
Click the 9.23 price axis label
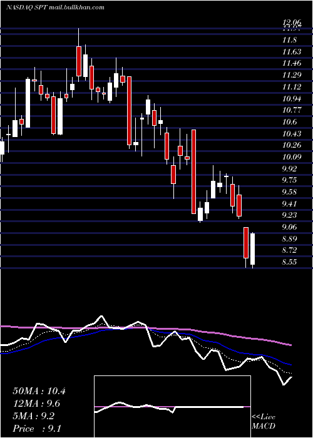(x=289, y=215)
